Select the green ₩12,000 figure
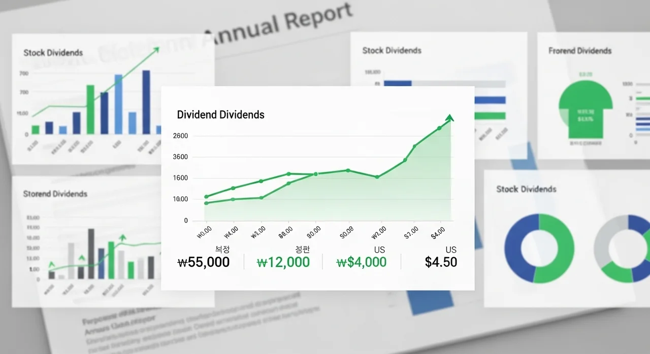 (283, 262)
